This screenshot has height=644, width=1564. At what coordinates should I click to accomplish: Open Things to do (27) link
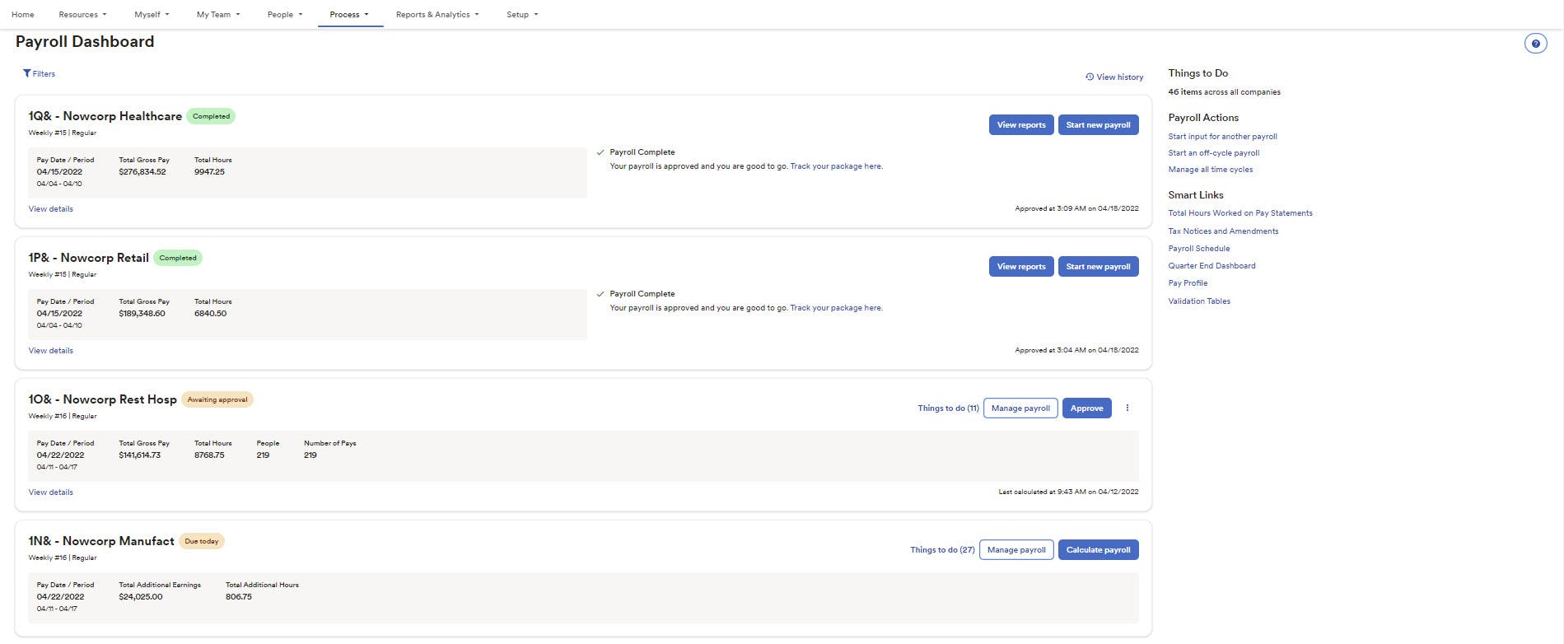point(942,549)
